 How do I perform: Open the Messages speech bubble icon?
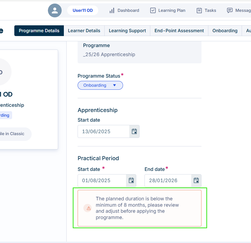coord(230,10)
